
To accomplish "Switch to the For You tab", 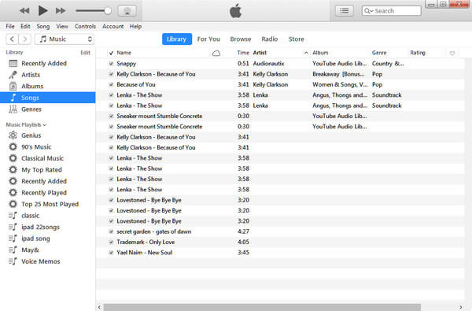I will tap(208, 39).
